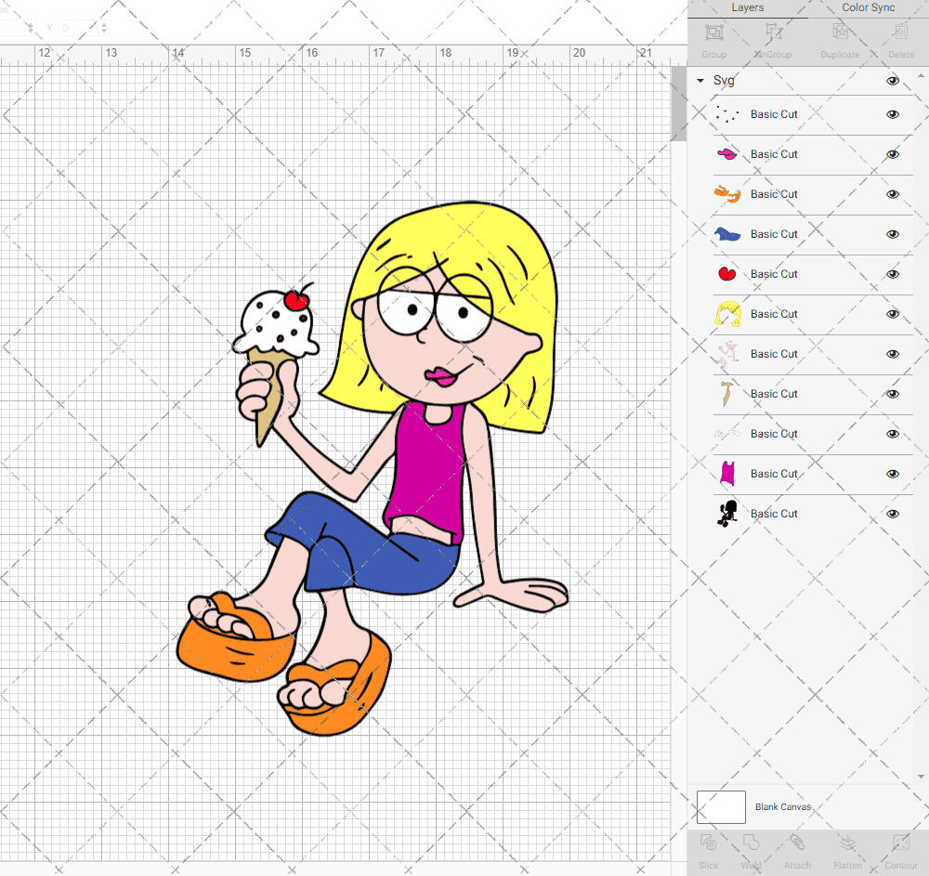Viewport: 929px width, 876px height.
Task: Select the yellow hair layer thumbnail
Action: click(x=727, y=314)
